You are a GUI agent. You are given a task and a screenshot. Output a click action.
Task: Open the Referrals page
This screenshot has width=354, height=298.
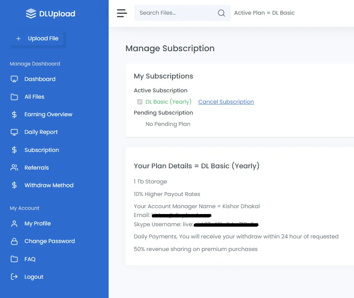36,167
